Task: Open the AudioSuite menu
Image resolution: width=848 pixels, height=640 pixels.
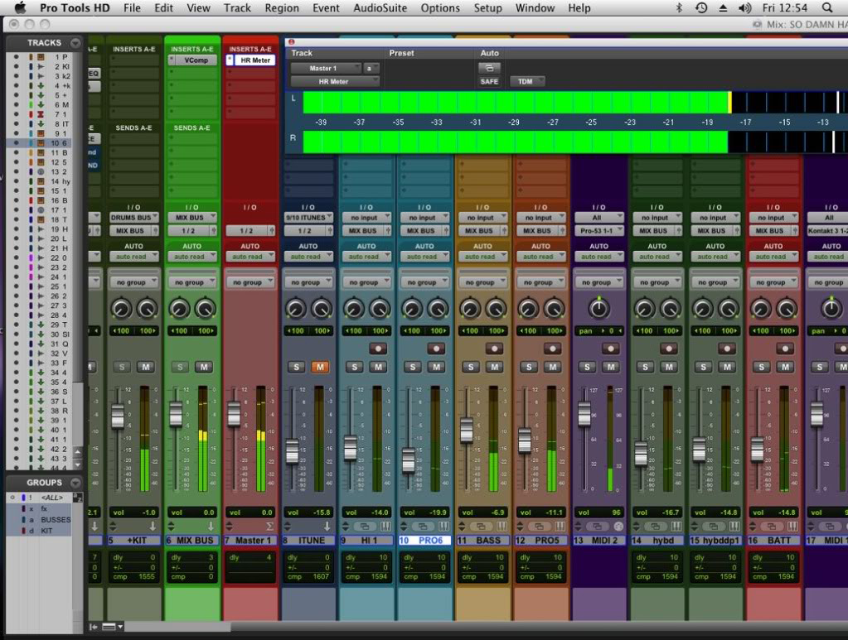Action: (x=381, y=7)
